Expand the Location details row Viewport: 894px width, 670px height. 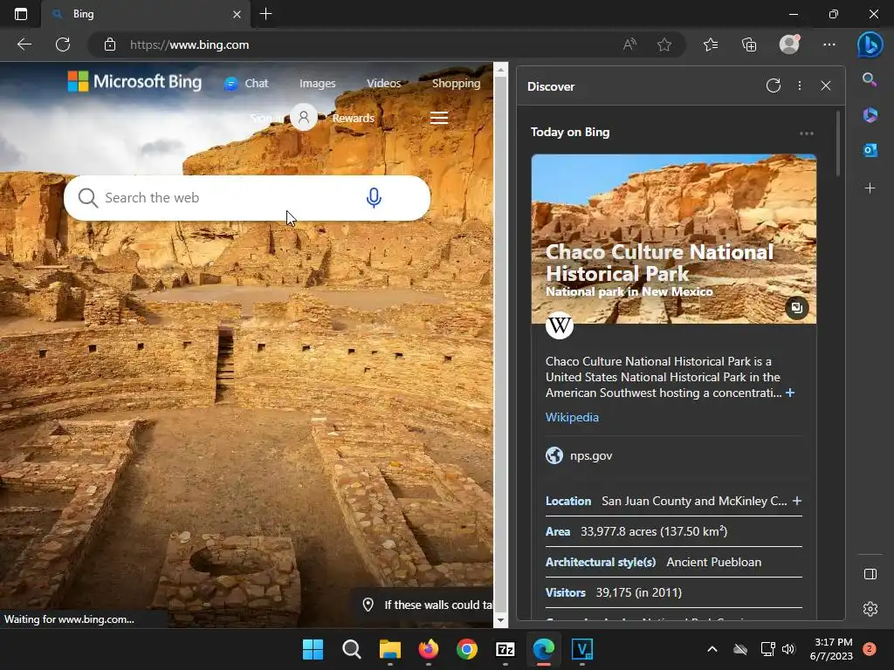tap(796, 501)
